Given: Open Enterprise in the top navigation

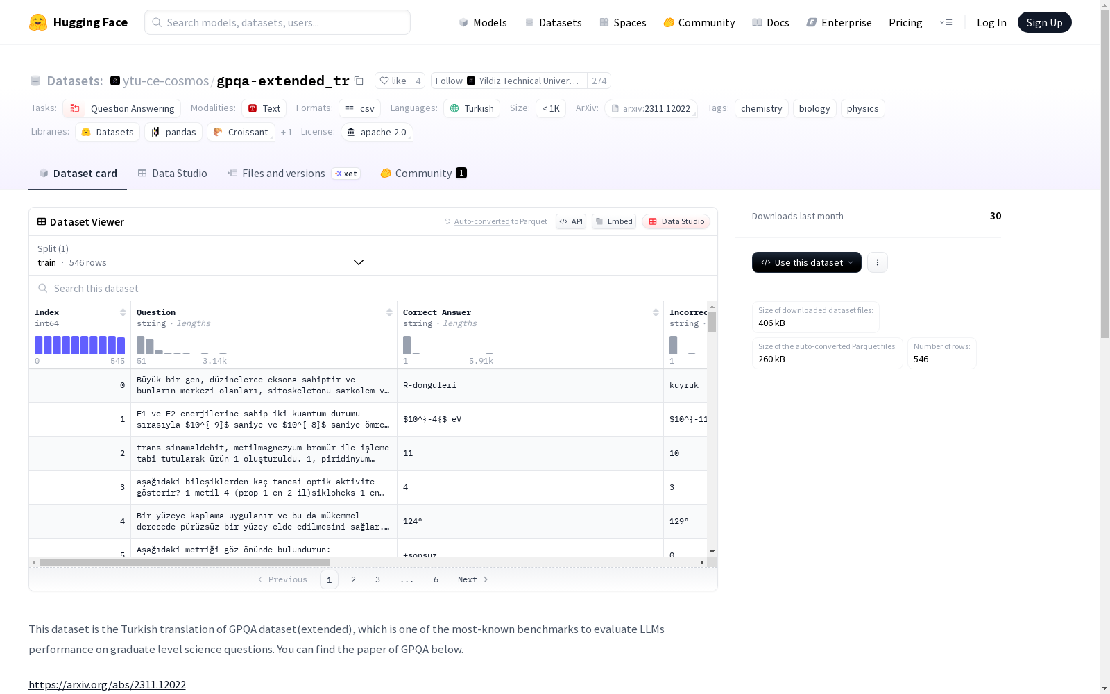Looking at the screenshot, I should [x=839, y=22].
